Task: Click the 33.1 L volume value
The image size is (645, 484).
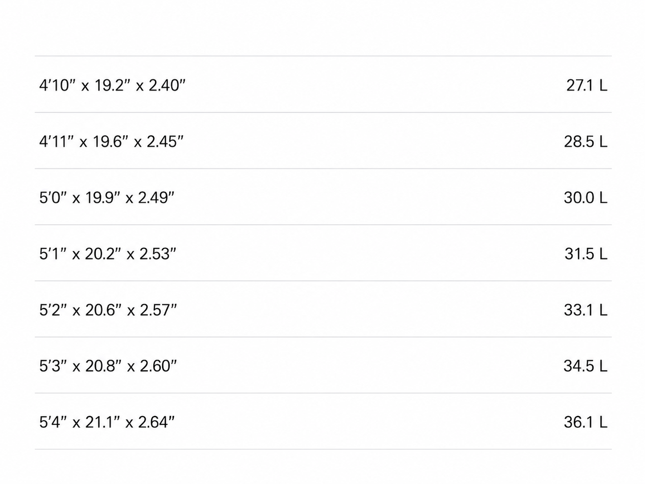Action: (586, 310)
